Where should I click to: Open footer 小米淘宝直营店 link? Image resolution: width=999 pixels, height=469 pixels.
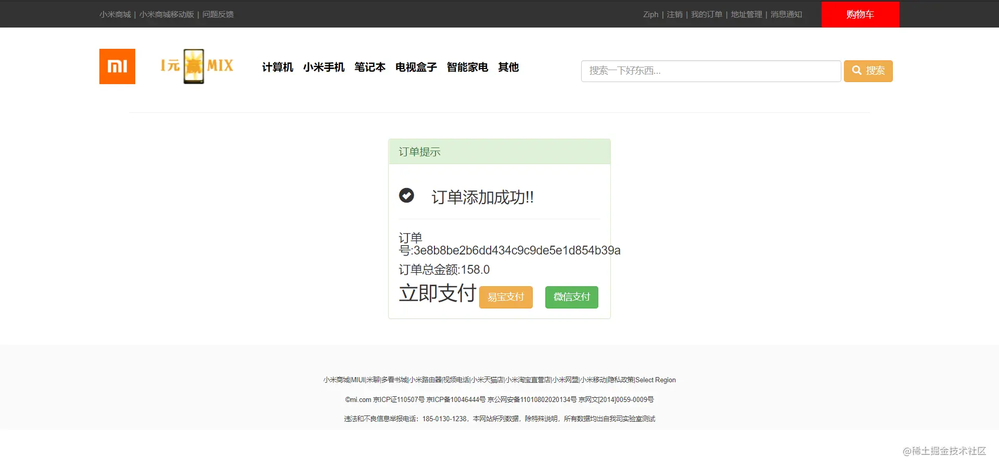click(x=528, y=380)
